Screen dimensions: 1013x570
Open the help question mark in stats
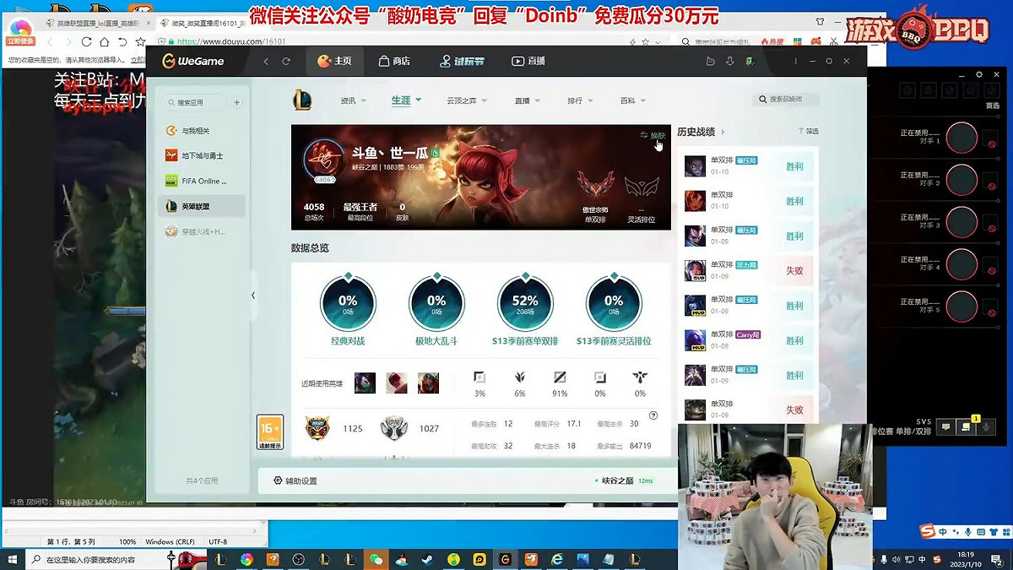click(x=653, y=415)
